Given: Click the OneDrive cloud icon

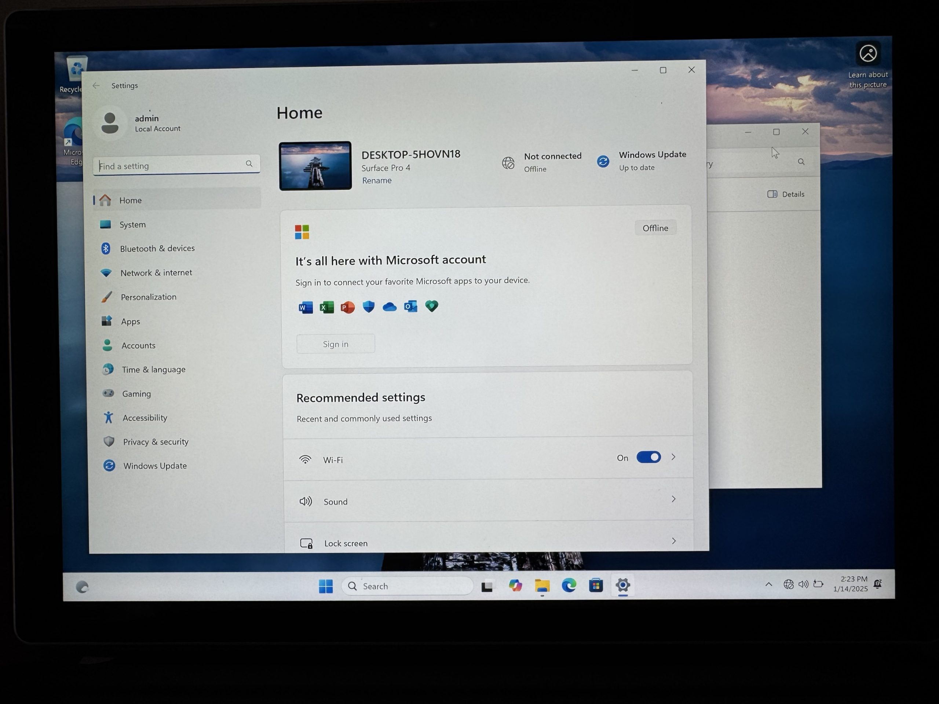Looking at the screenshot, I should [390, 307].
